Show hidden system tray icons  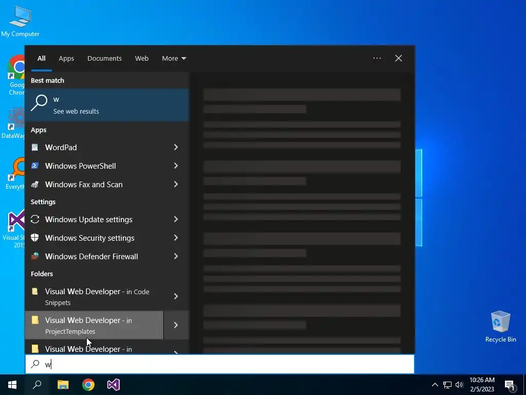435,385
